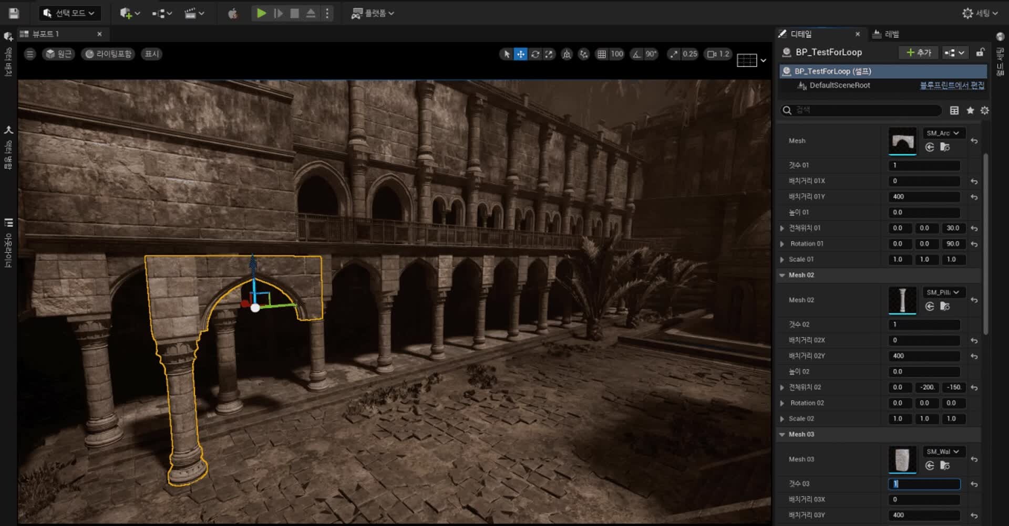Click the favorites star in the Details panel
The width and height of the screenshot is (1009, 526).
(970, 110)
